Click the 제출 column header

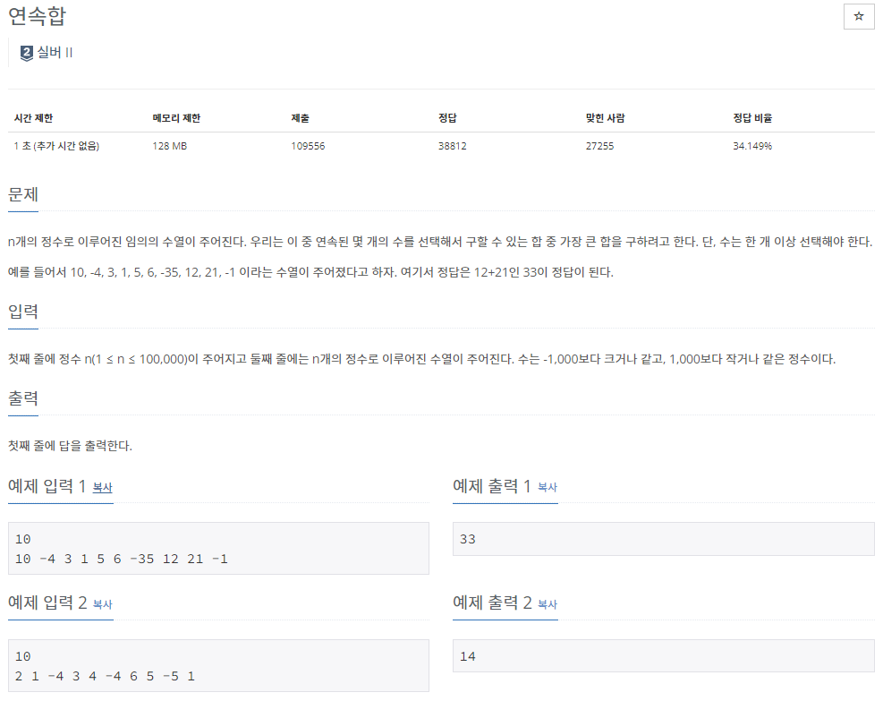tap(301, 118)
